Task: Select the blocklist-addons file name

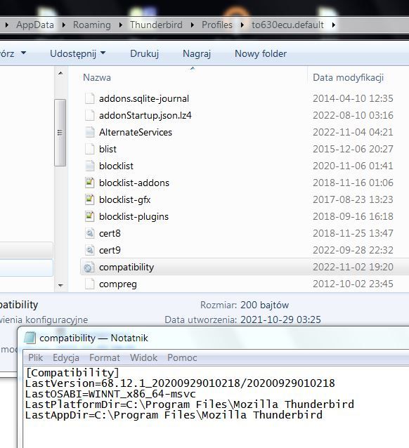Action: (x=134, y=183)
